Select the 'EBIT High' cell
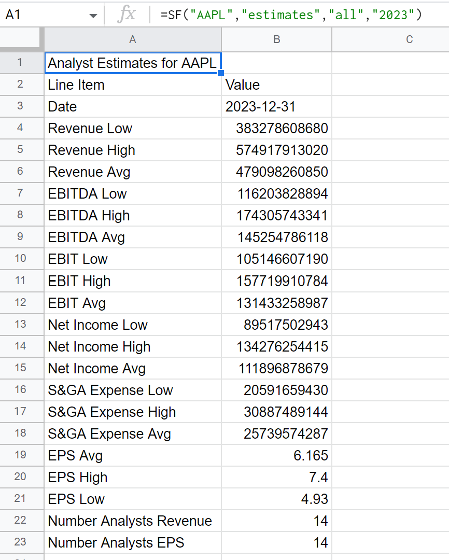The image size is (449, 560). (x=133, y=281)
